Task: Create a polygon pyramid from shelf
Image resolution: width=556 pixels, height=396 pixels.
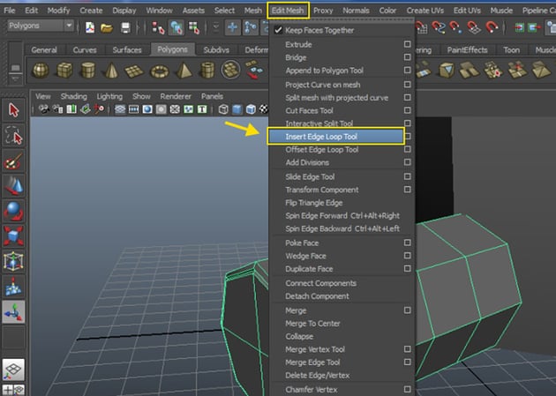Action: pyautogui.click(x=184, y=70)
